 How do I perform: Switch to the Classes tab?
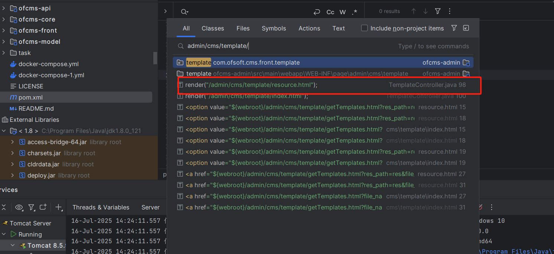[213, 28]
